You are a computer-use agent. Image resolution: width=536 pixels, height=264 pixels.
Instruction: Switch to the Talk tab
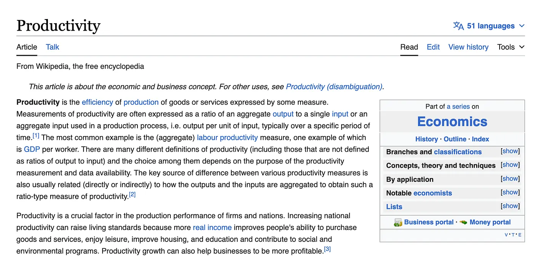[x=52, y=47]
